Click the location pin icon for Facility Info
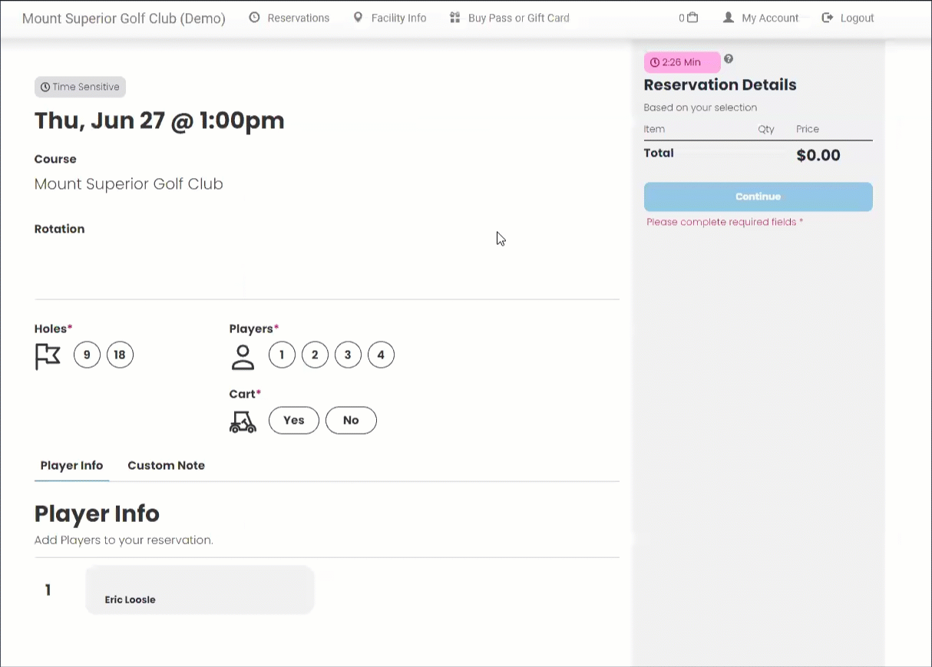The image size is (932, 667). coord(358,17)
